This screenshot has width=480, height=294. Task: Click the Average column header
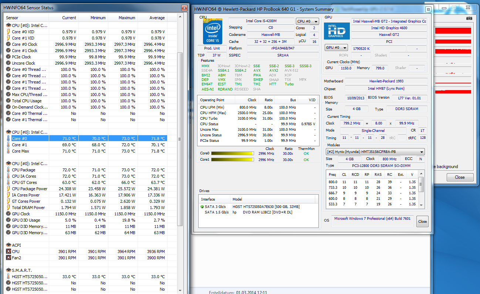152,18
